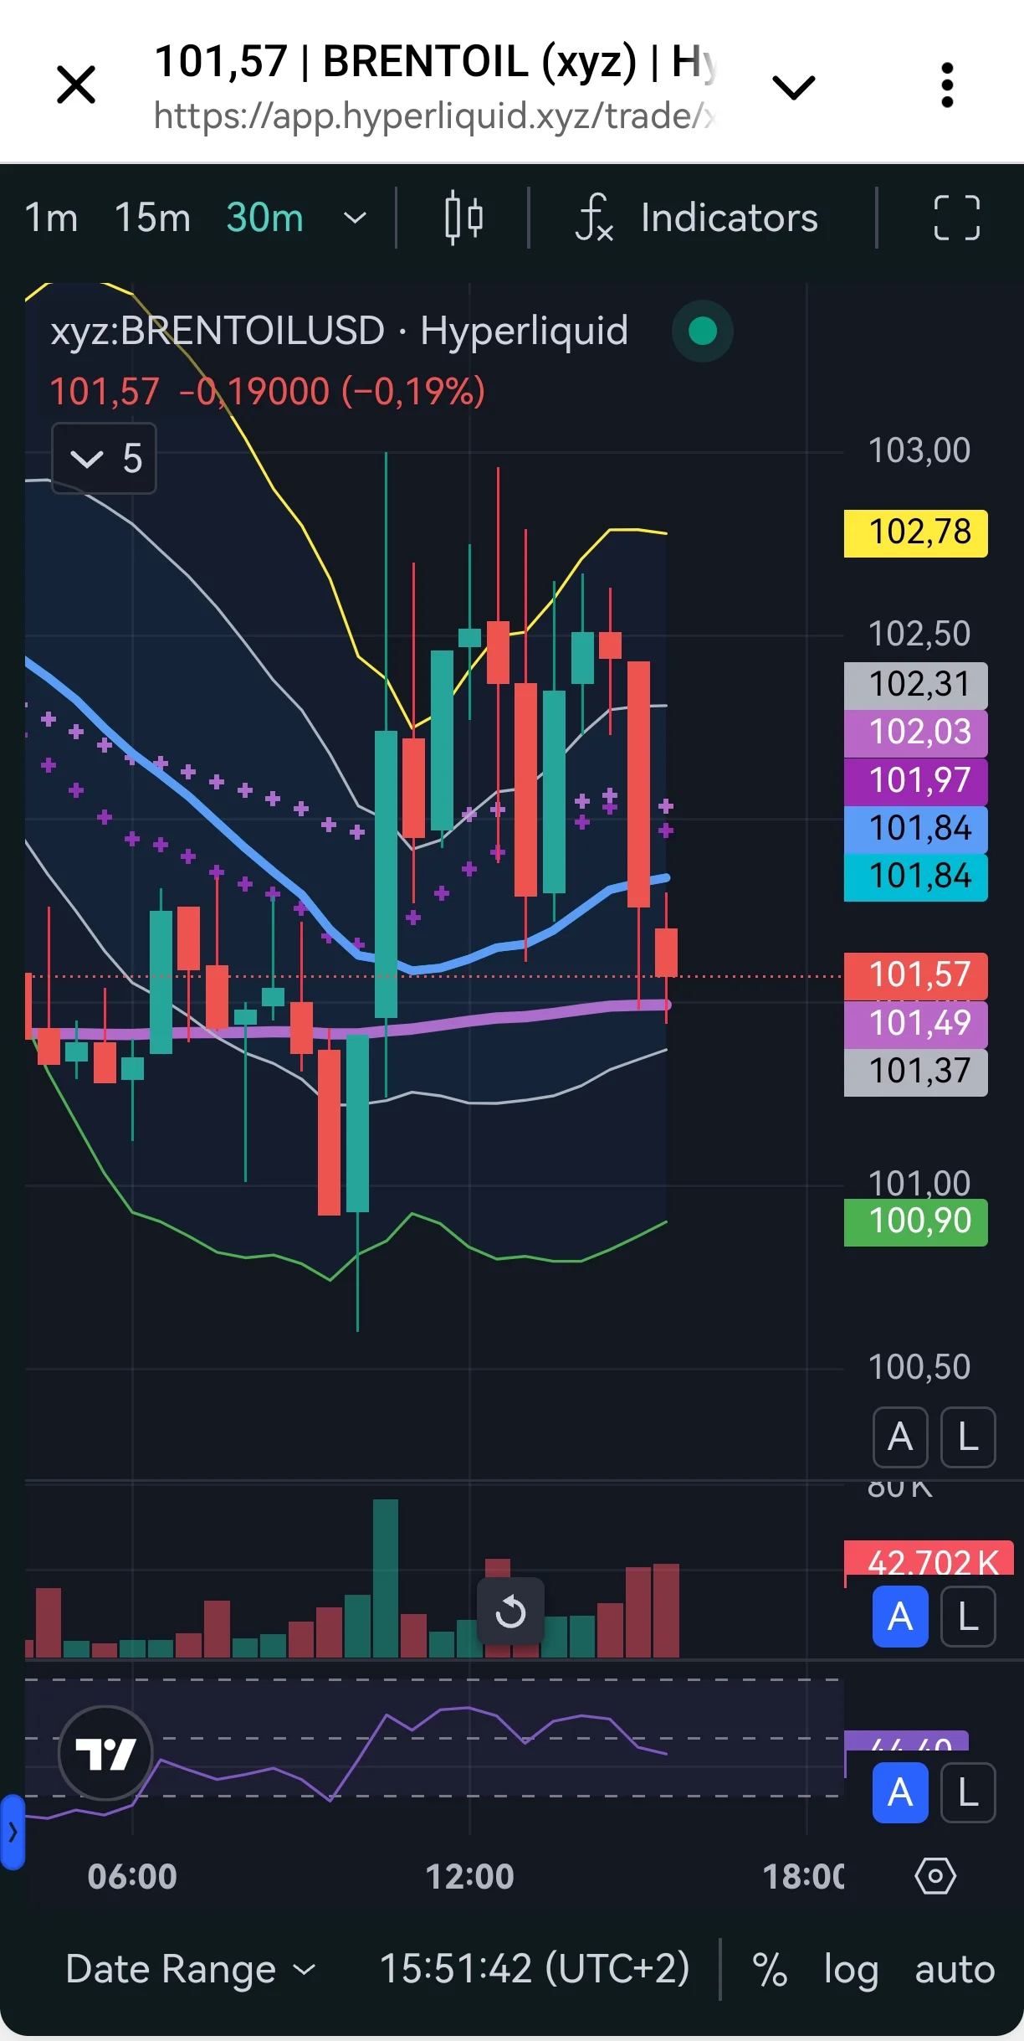Expand the blue left-edge drawing toolbar tab
1024x2041 pixels.
(x=13, y=1832)
